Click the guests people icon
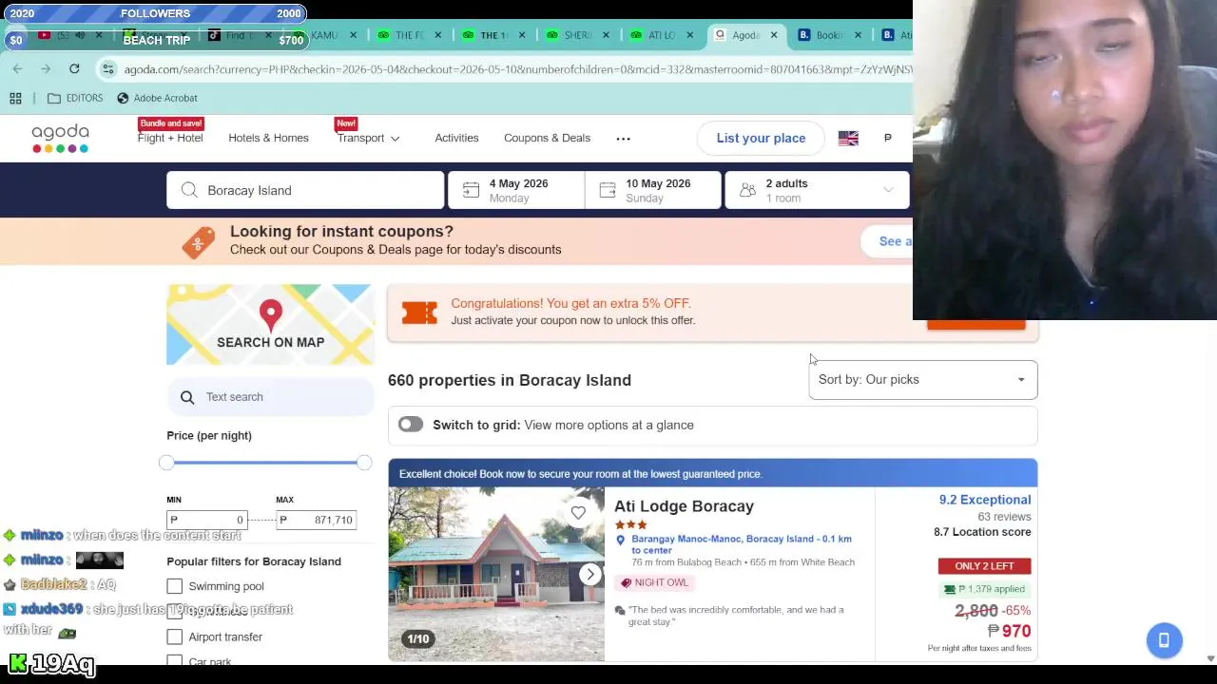1217x684 pixels. coord(748,190)
